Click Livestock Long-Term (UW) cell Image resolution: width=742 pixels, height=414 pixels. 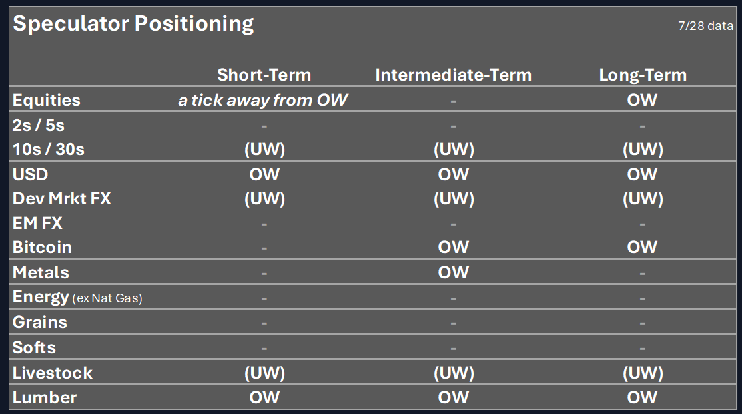tap(643, 373)
